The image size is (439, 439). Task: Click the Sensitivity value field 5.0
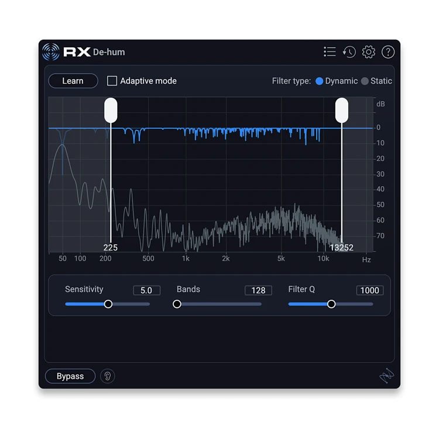point(146,290)
